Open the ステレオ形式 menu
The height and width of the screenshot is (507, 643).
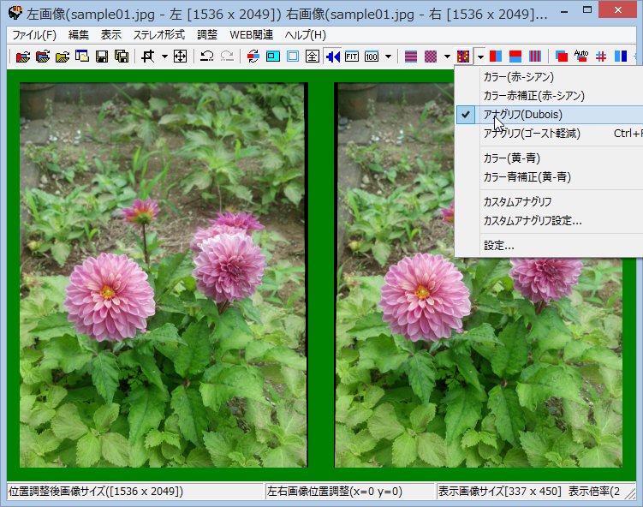(159, 35)
